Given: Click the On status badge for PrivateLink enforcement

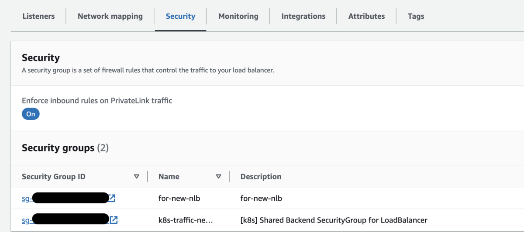Looking at the screenshot, I should coord(31,114).
